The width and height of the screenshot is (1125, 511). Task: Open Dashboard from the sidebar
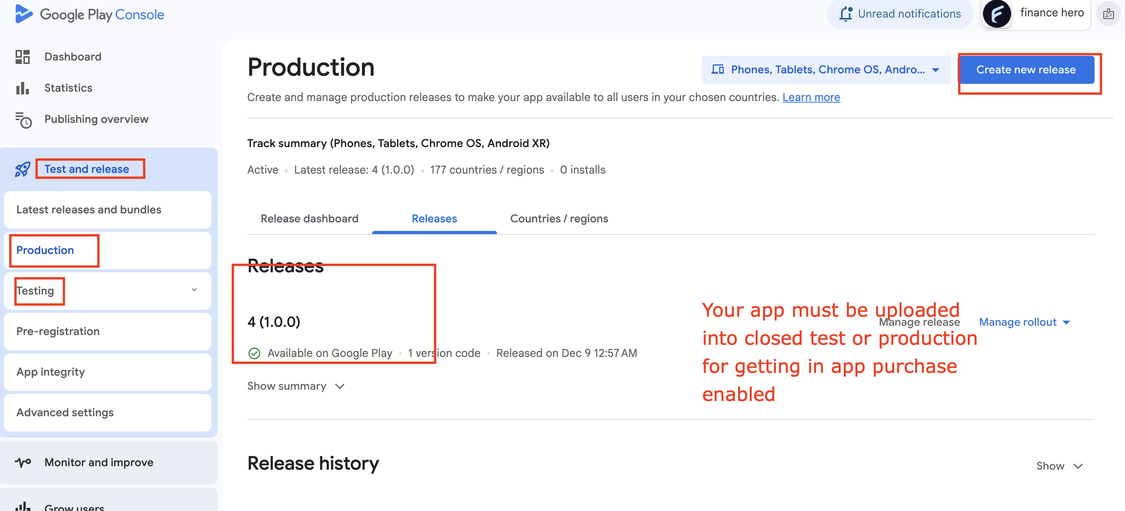[73, 56]
